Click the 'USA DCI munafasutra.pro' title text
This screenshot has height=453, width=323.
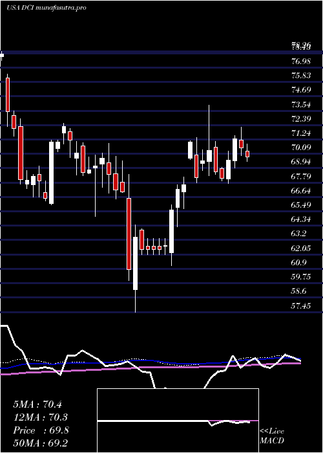click(x=46, y=8)
